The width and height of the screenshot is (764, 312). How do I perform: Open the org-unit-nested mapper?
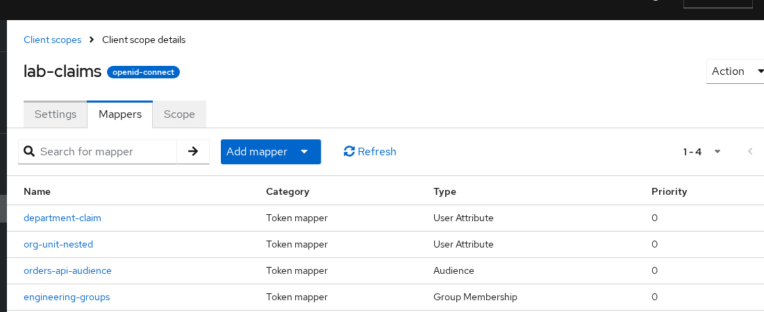pos(58,244)
